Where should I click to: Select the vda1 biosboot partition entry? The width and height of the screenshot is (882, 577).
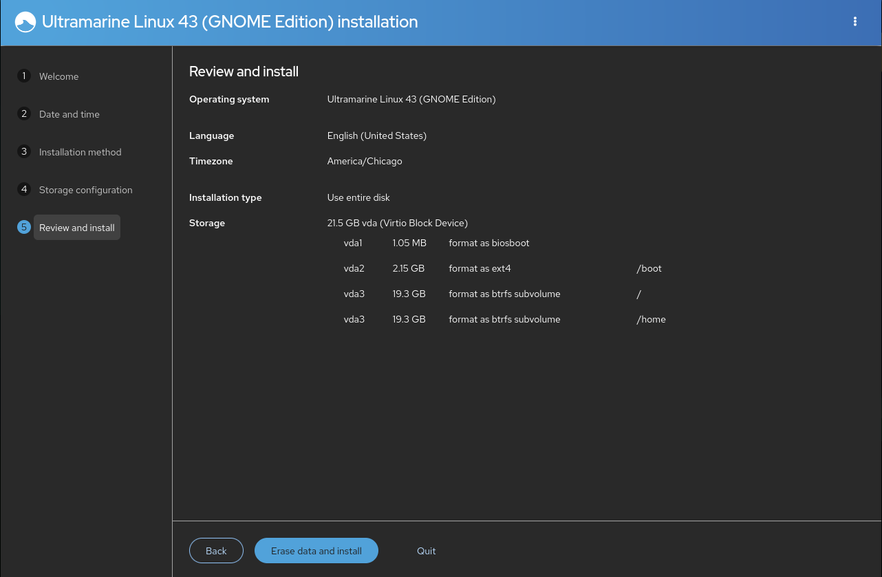(482, 243)
